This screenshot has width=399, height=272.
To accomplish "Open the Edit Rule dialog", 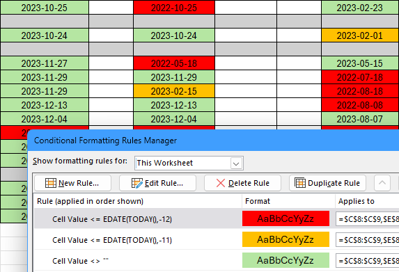I will coord(157,183).
